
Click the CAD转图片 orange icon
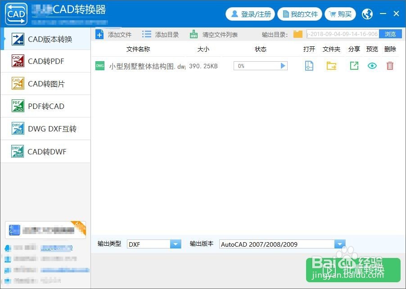pyautogui.click(x=18, y=83)
